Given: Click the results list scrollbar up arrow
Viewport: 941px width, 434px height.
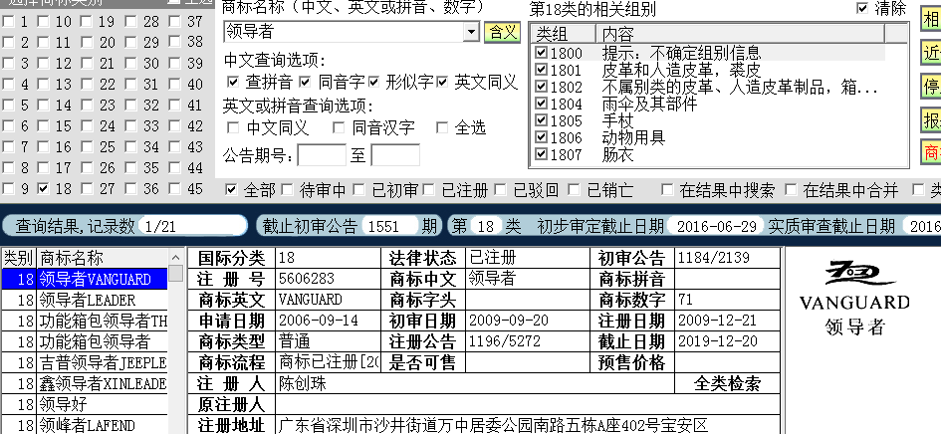Looking at the screenshot, I should click(x=176, y=258).
